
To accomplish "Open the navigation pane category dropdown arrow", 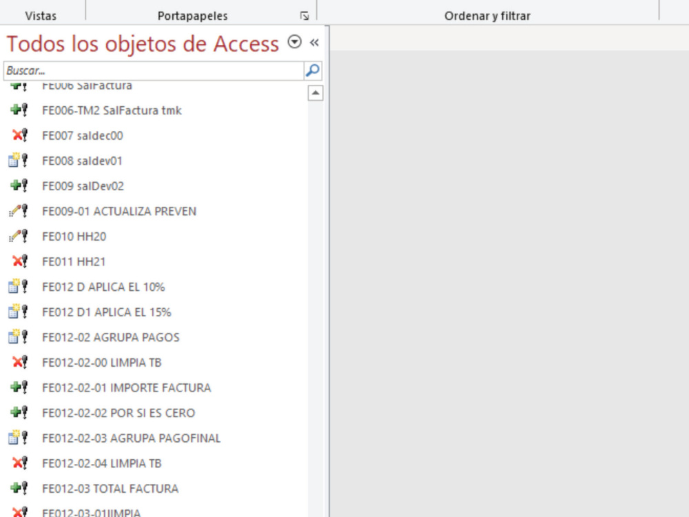I will 294,42.
